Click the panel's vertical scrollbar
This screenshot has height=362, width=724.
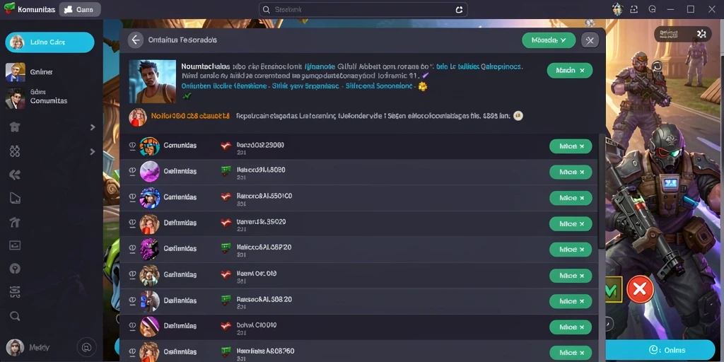point(601,191)
